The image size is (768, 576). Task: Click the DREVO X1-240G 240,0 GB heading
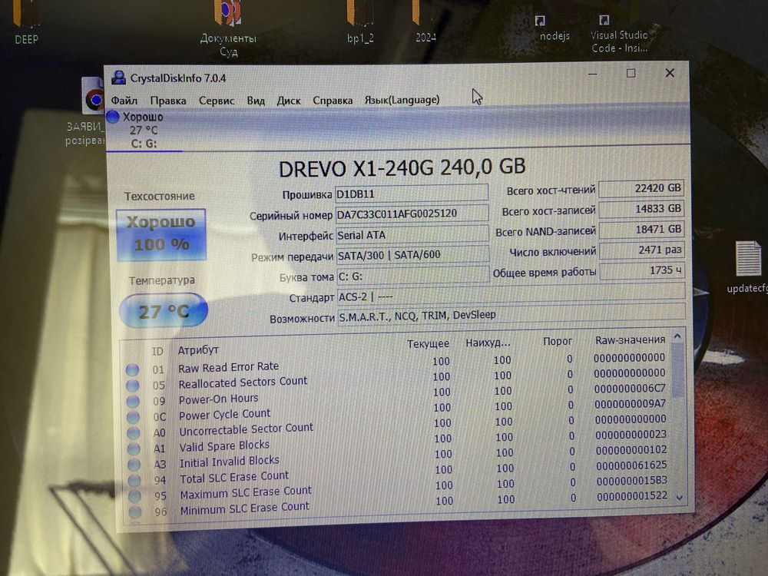coord(402,167)
